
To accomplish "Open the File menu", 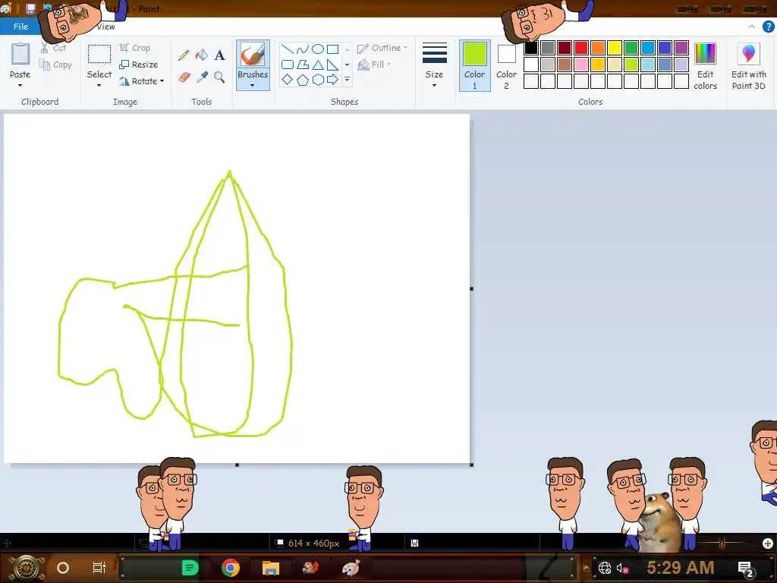I will (20, 27).
